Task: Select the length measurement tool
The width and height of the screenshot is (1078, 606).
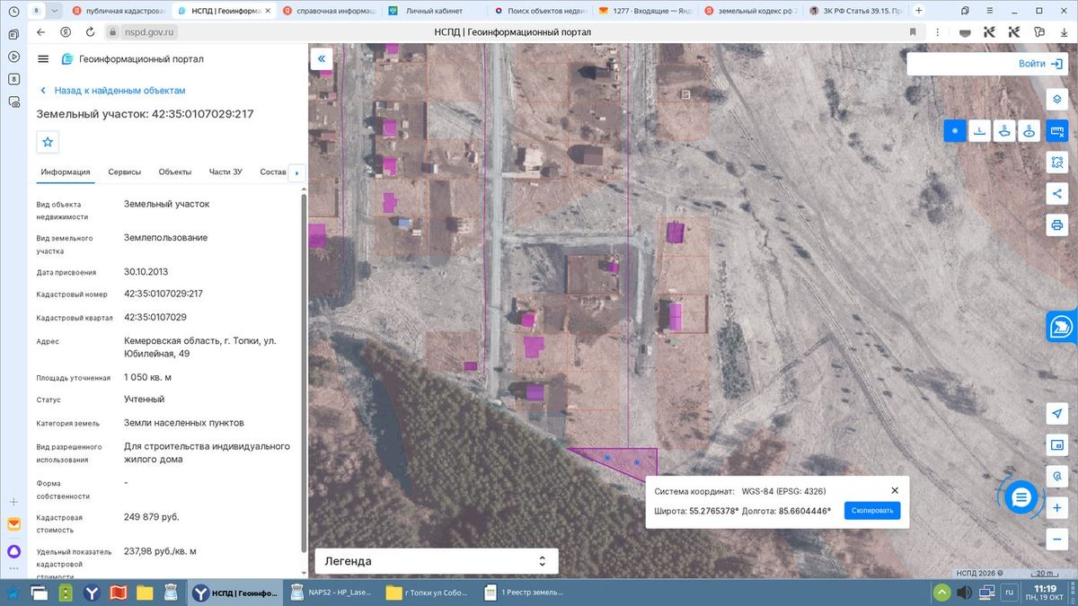Action: pyautogui.click(x=980, y=131)
